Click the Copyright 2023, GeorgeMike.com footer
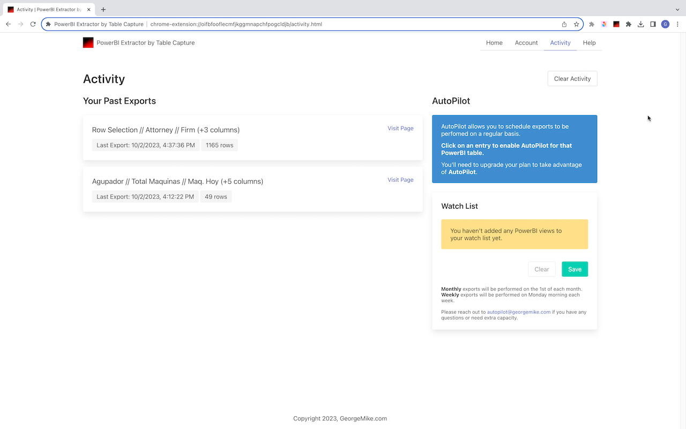 [340, 419]
